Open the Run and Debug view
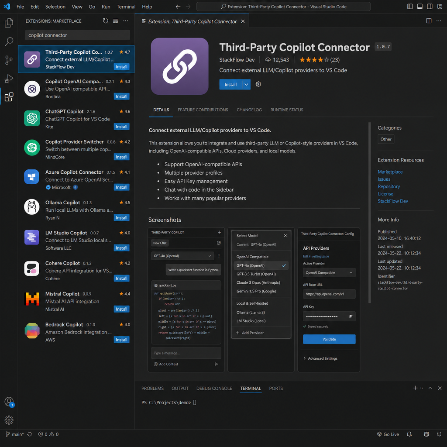The width and height of the screenshot is (447, 447). pyautogui.click(x=9, y=79)
